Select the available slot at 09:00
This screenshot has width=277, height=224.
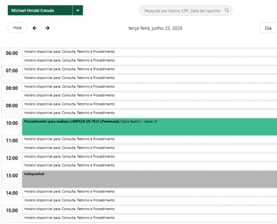click(x=149, y=105)
